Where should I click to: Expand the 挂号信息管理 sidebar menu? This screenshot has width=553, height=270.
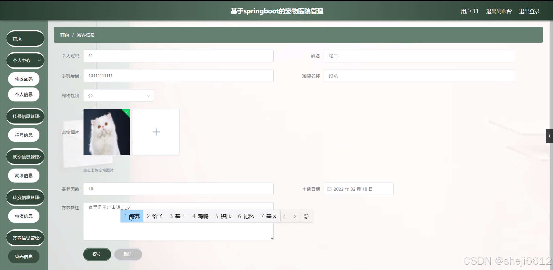(x=25, y=116)
